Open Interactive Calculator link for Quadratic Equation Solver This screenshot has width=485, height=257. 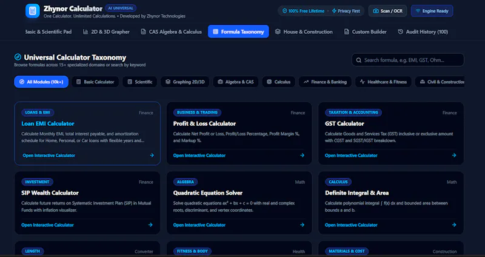(199, 225)
